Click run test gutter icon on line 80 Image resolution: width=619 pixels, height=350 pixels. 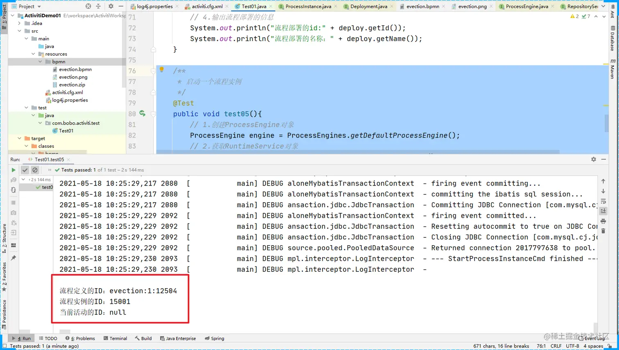point(142,113)
